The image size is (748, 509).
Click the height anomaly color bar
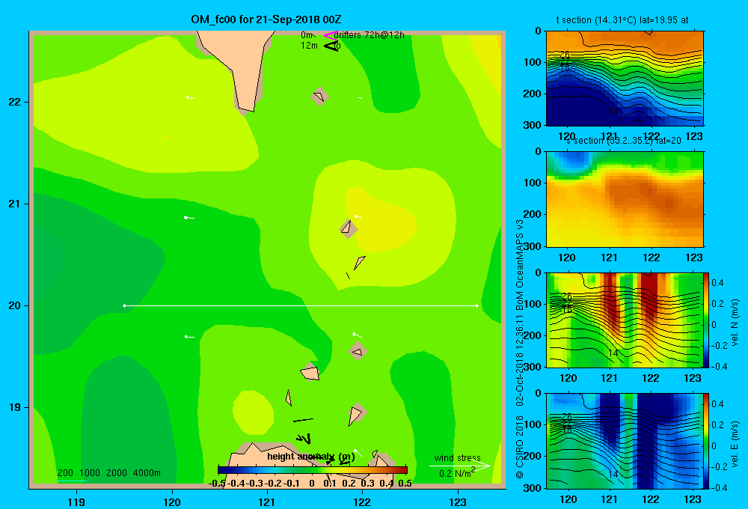pos(313,470)
